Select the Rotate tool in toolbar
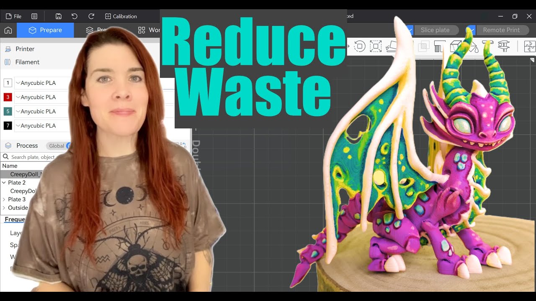This screenshot has width=536, height=301. pos(360,46)
